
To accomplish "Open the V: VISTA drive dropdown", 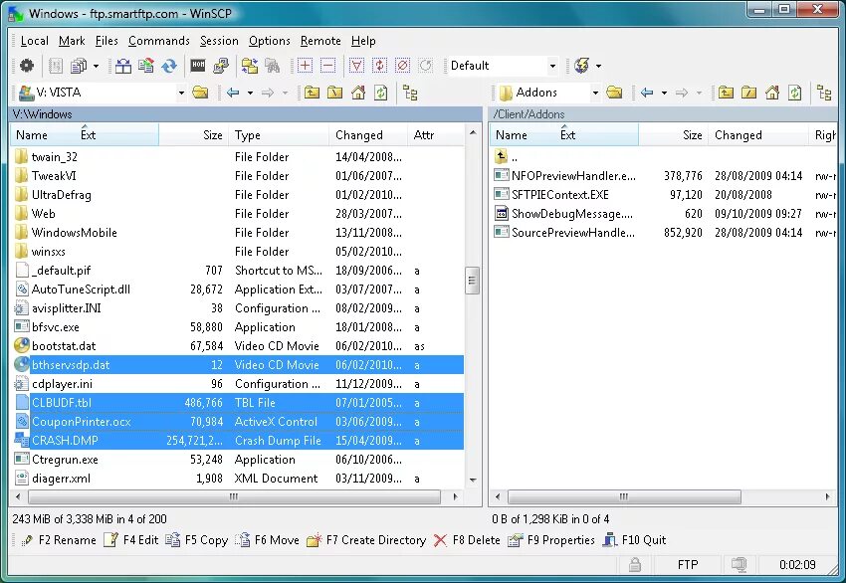I will 181,93.
